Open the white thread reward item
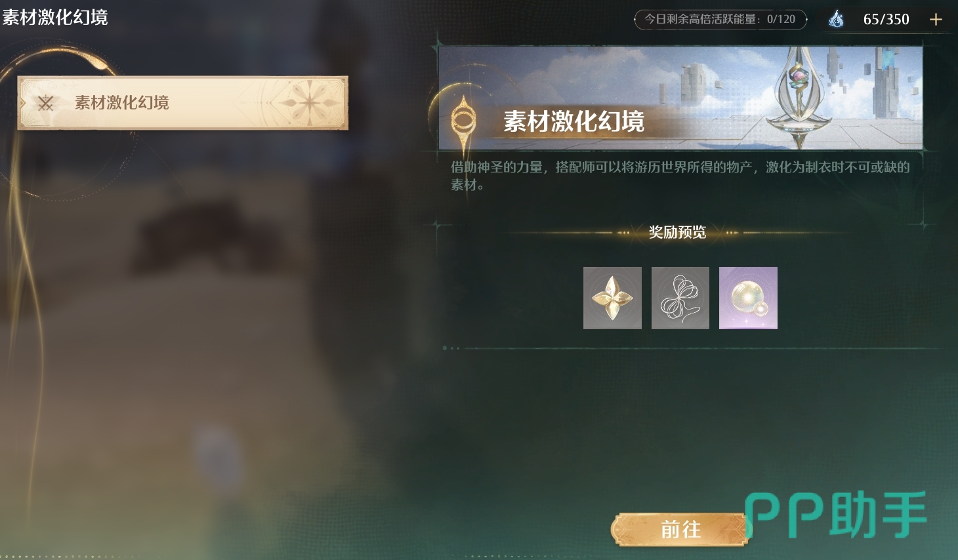The width and height of the screenshot is (958, 560). [680, 298]
